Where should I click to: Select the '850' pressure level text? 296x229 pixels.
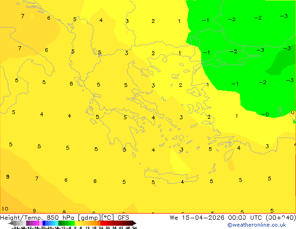pyautogui.click(x=53, y=218)
